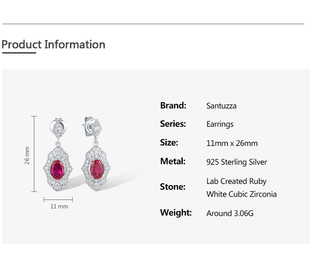Image resolution: width=312 pixels, height=266 pixels.
Task: Select the Lab Created Ruby text
Action: (x=236, y=181)
